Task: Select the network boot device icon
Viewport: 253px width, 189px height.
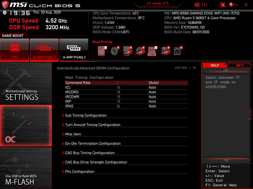Action: (178, 51)
